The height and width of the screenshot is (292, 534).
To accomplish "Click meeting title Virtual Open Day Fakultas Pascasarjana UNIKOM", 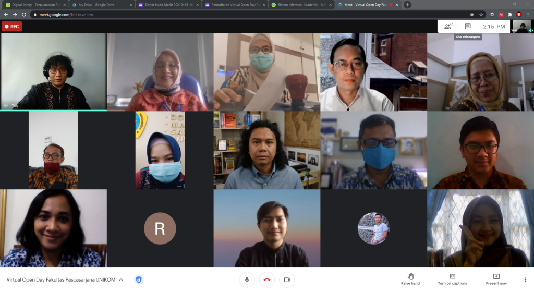I will (x=61, y=280).
